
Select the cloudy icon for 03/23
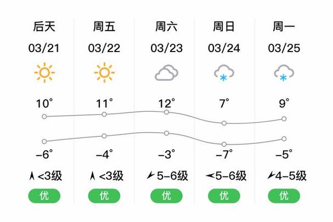click(x=167, y=72)
